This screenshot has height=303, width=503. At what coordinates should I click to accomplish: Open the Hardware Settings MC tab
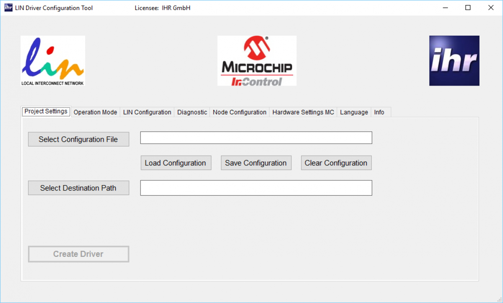(303, 112)
